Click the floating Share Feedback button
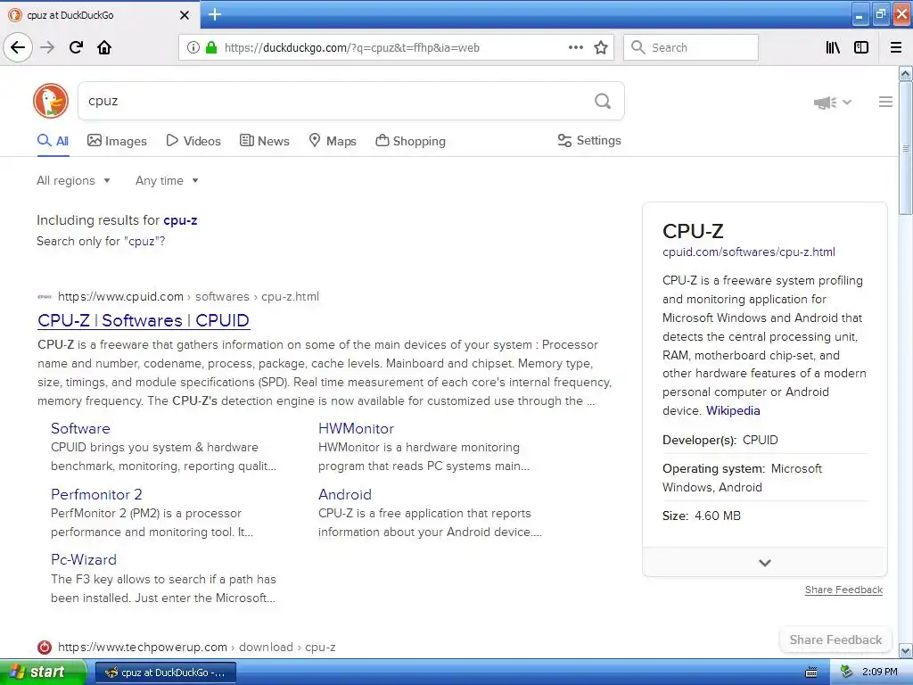Viewport: 913px width, 685px height. [835, 640]
